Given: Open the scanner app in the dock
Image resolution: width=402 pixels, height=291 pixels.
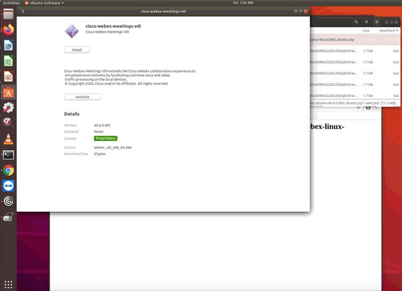Looking at the screenshot, I should (x=8, y=217).
